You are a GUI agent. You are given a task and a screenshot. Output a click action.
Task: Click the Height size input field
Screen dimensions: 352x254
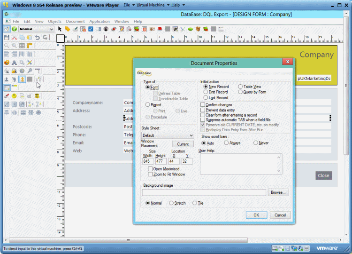(x=161, y=161)
